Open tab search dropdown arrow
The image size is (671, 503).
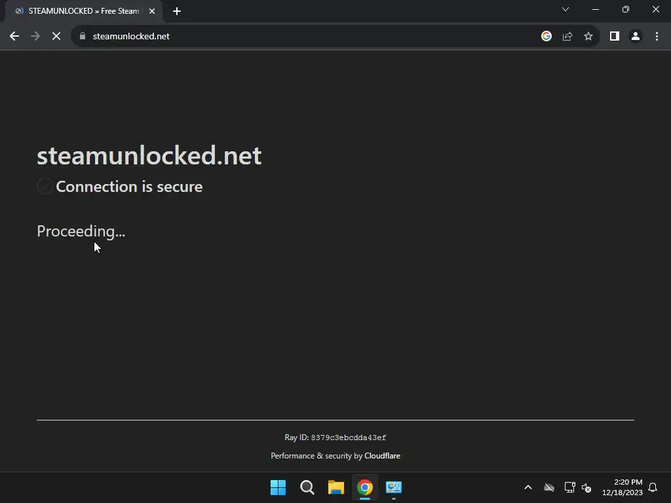[566, 9]
